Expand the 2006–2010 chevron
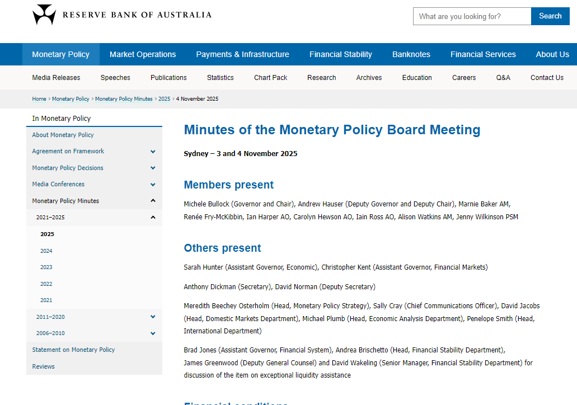 (153, 333)
